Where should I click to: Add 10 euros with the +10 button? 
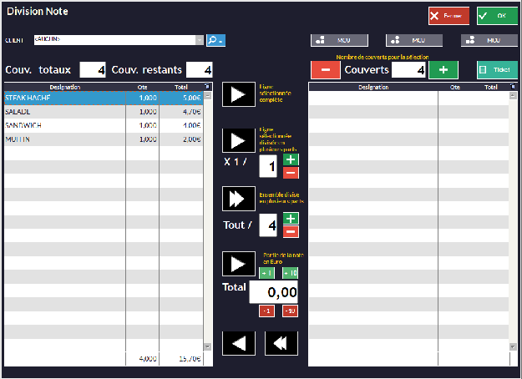point(289,273)
